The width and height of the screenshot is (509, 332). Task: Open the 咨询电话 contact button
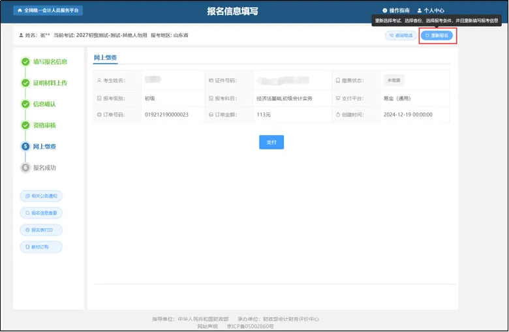[x=401, y=35]
